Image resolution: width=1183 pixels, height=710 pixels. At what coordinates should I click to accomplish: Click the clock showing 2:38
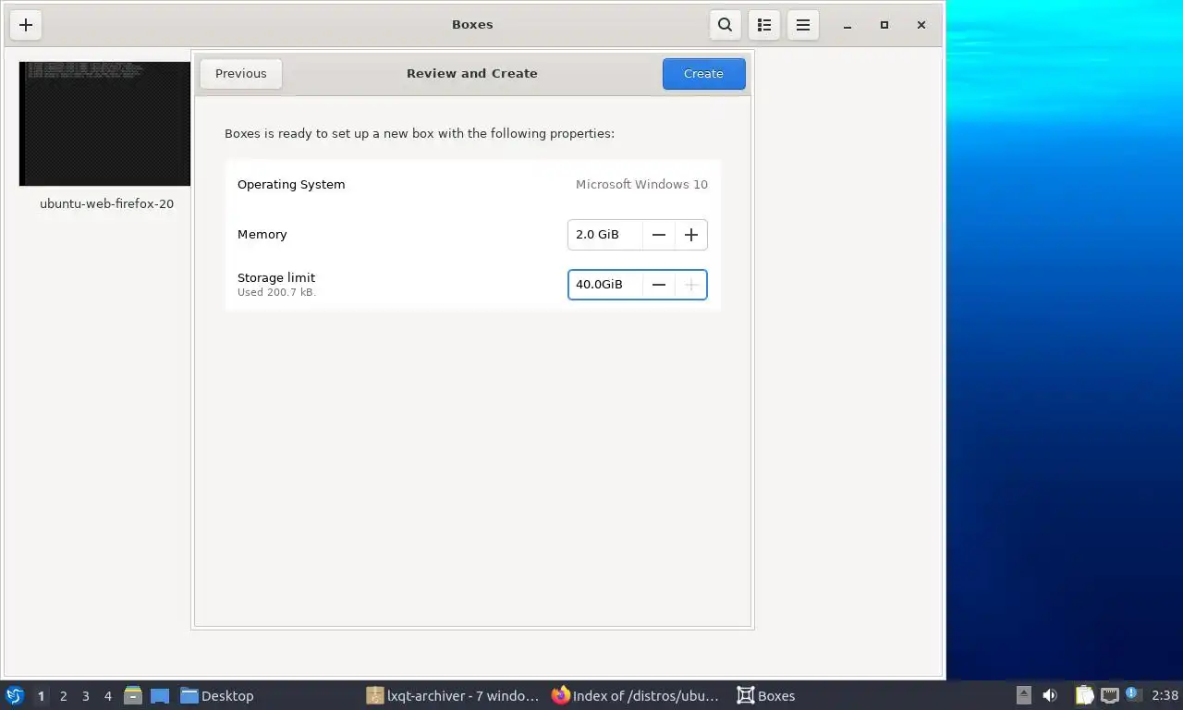tap(1165, 695)
